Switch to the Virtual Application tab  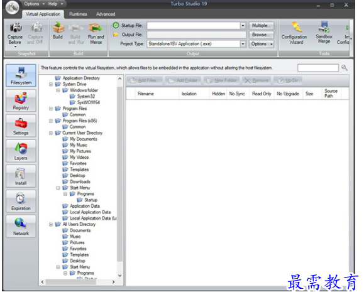pos(43,14)
